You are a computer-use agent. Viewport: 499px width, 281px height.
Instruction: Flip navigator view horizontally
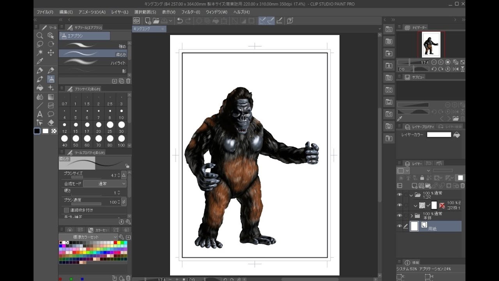[x=455, y=69]
